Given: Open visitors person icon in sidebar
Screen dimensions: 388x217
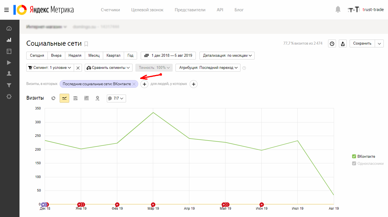Looking at the screenshot, I should coord(9,74).
